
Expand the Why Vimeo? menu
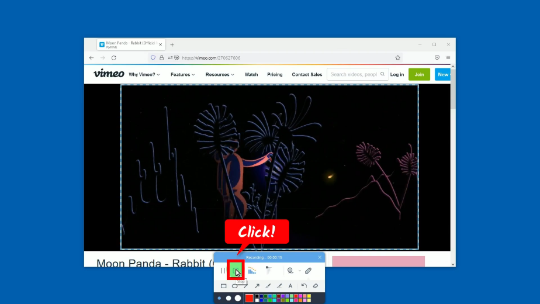tap(144, 74)
